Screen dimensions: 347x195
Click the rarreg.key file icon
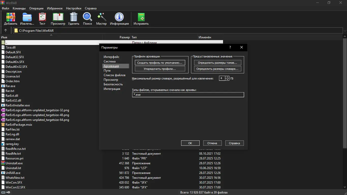(x=3, y=144)
